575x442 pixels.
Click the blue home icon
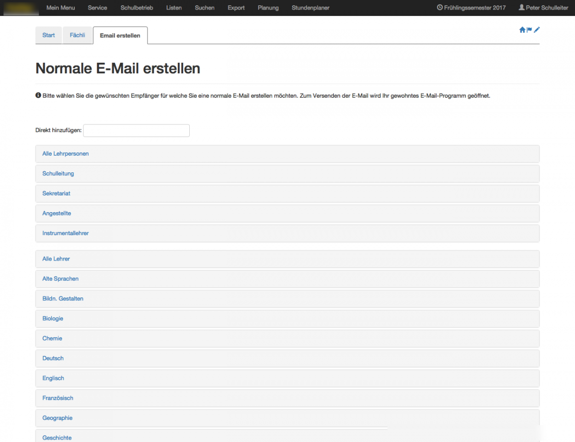pyautogui.click(x=522, y=30)
